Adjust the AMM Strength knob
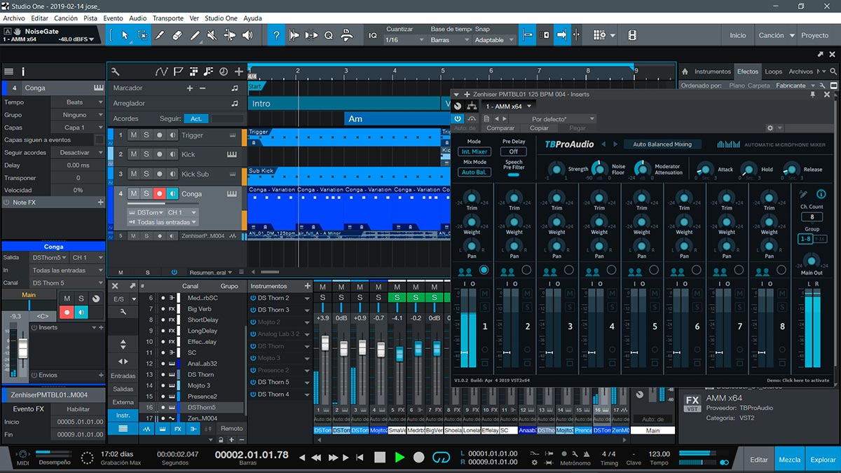841x473 pixels. point(556,169)
